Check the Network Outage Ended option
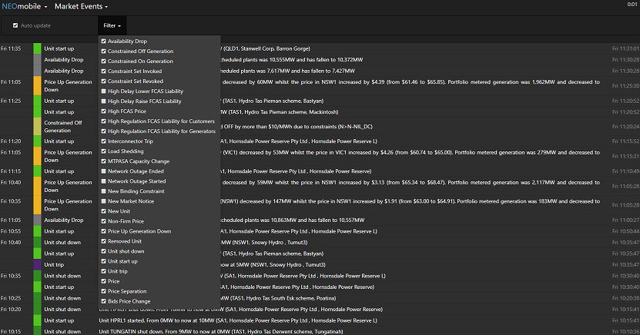 point(104,171)
